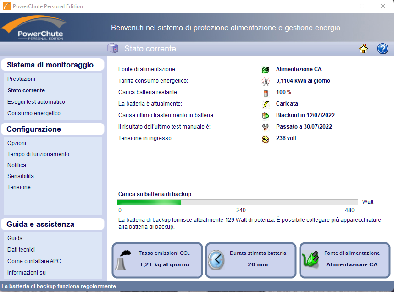Image resolution: width=394 pixels, height=292 pixels.
Task: Click the Carica batteria restante label
Action: (x=148, y=92)
